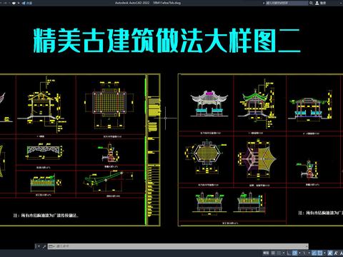The image size is (343, 257).
Task: Select the right bench detail on right sheet bottom
Action: coord(250,203)
